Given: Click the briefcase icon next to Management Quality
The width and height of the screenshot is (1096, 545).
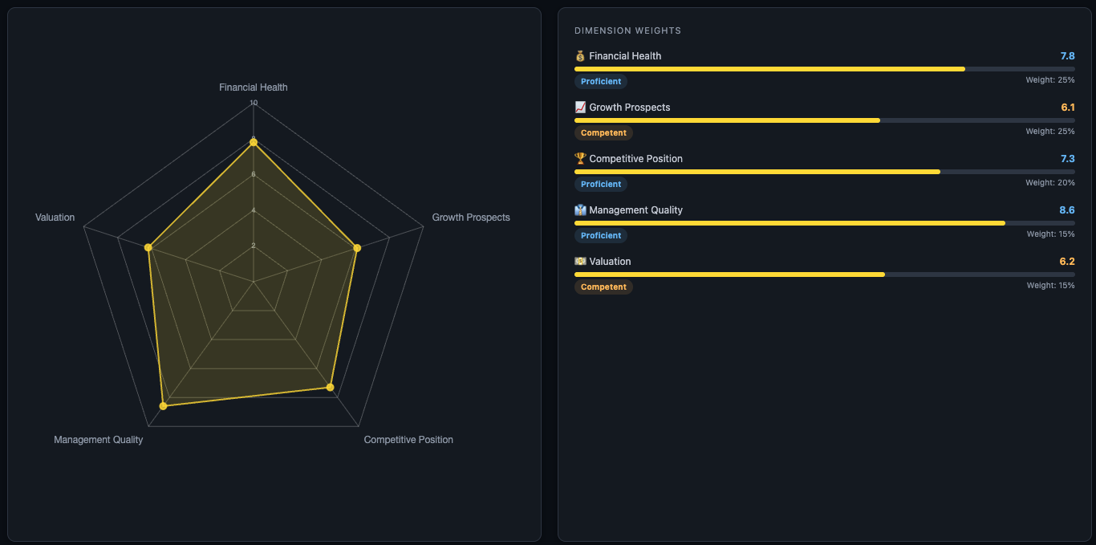Looking at the screenshot, I should coord(579,209).
